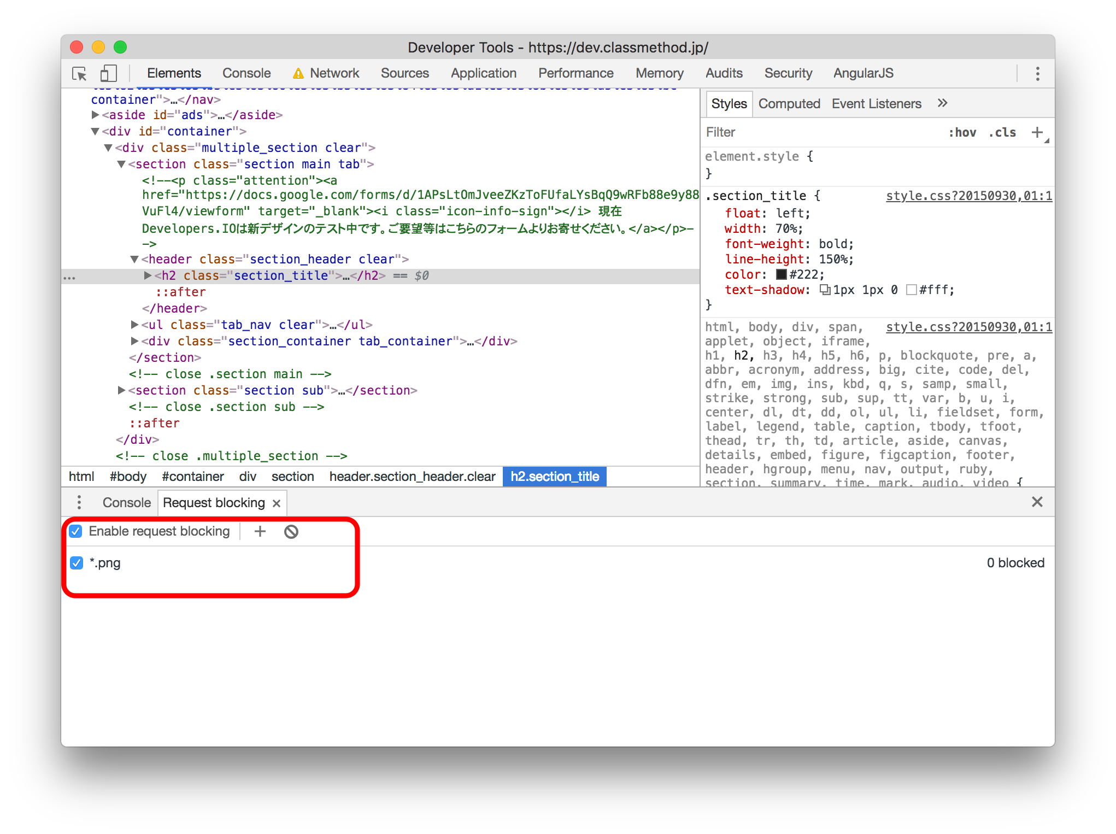This screenshot has width=1116, height=834.
Task: Select the Styles sidebar tab
Action: tap(729, 104)
